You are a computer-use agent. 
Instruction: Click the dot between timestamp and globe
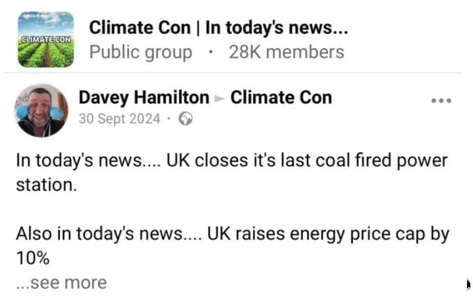pos(170,119)
